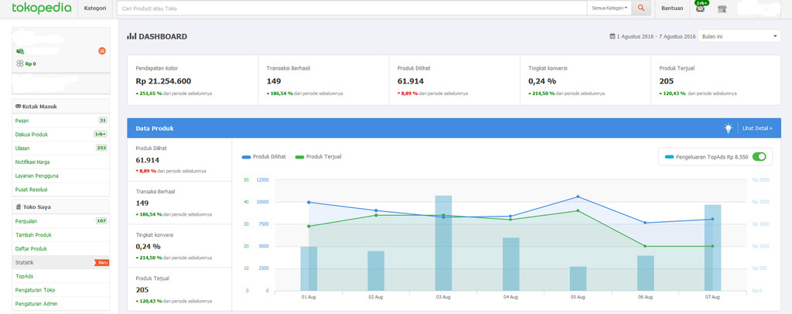792x314 pixels.
Task: Select Transaksi Berhasil metric in Data Produk panel
Action: (179, 203)
